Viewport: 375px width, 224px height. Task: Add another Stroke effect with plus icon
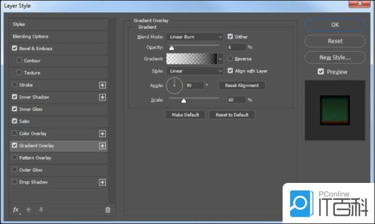pyautogui.click(x=103, y=85)
